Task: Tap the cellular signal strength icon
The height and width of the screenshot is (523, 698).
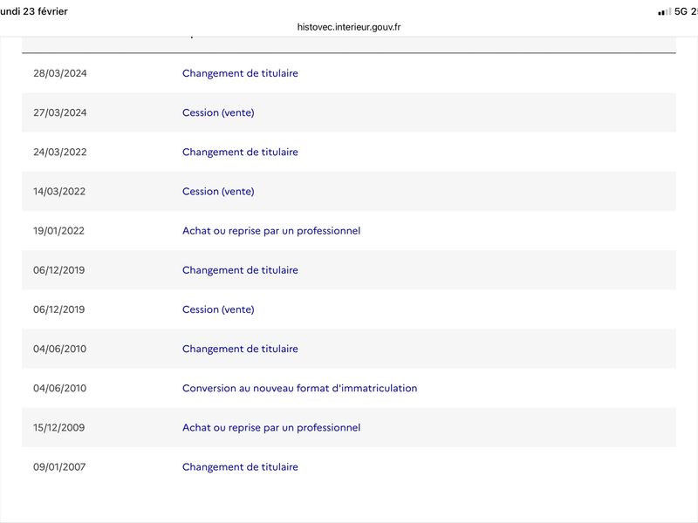Action: (x=665, y=11)
